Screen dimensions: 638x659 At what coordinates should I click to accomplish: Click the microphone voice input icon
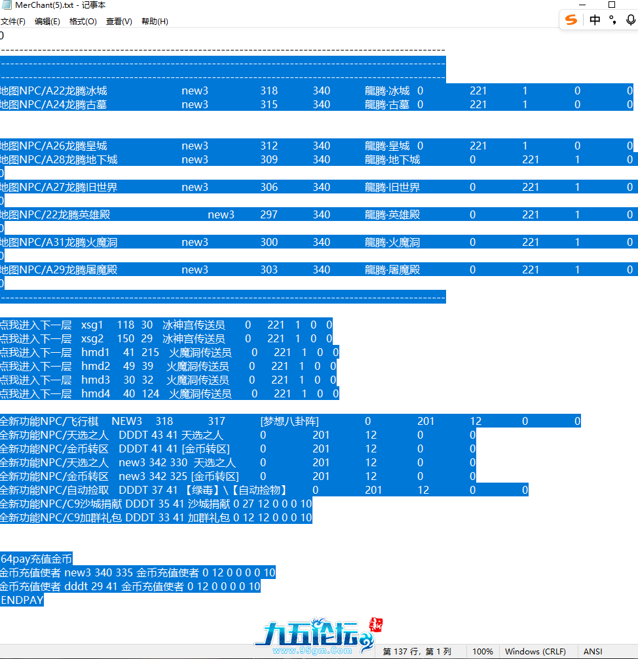[x=630, y=20]
